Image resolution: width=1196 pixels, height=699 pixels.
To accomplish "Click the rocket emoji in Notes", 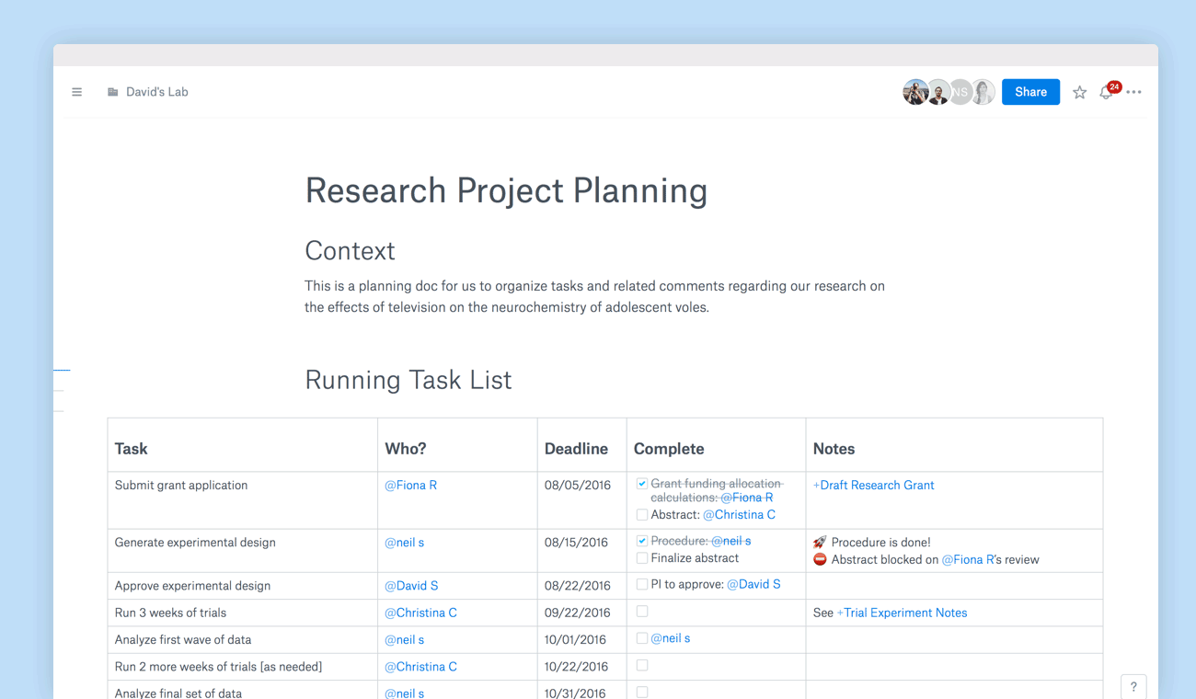I will click(x=820, y=543).
